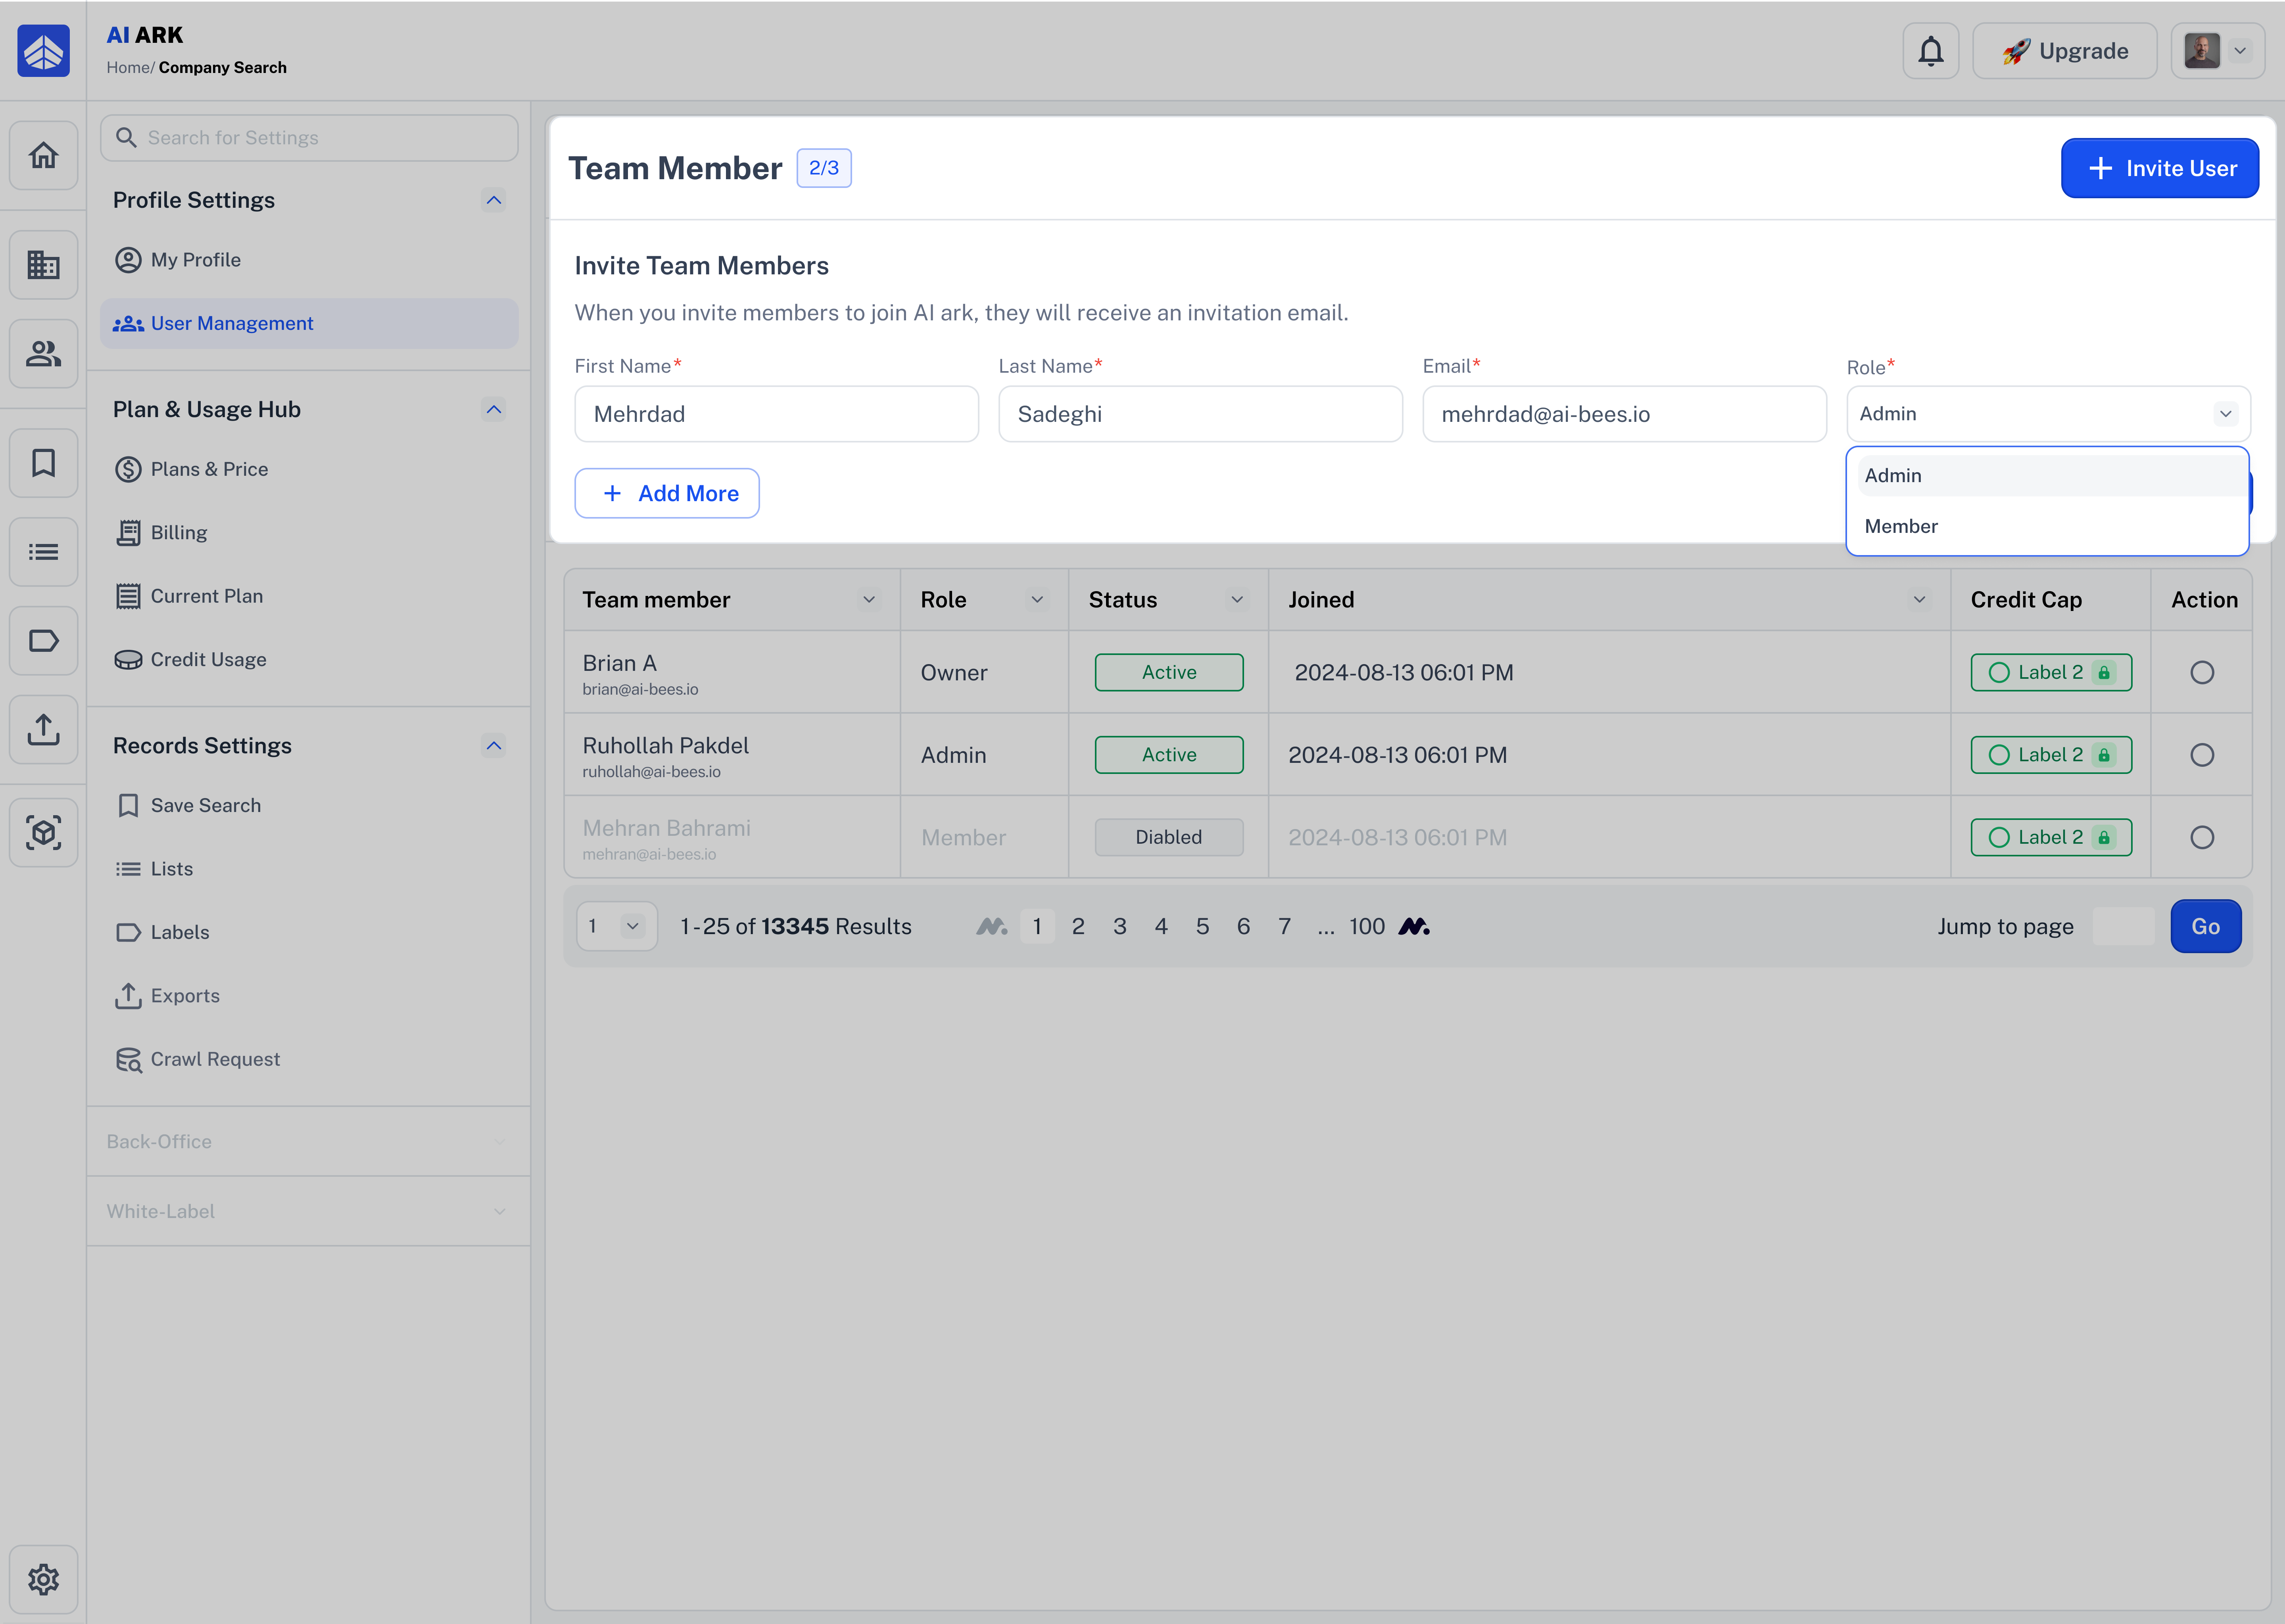Open the label tag icon in left rail
The width and height of the screenshot is (2285, 1624).
[x=43, y=641]
